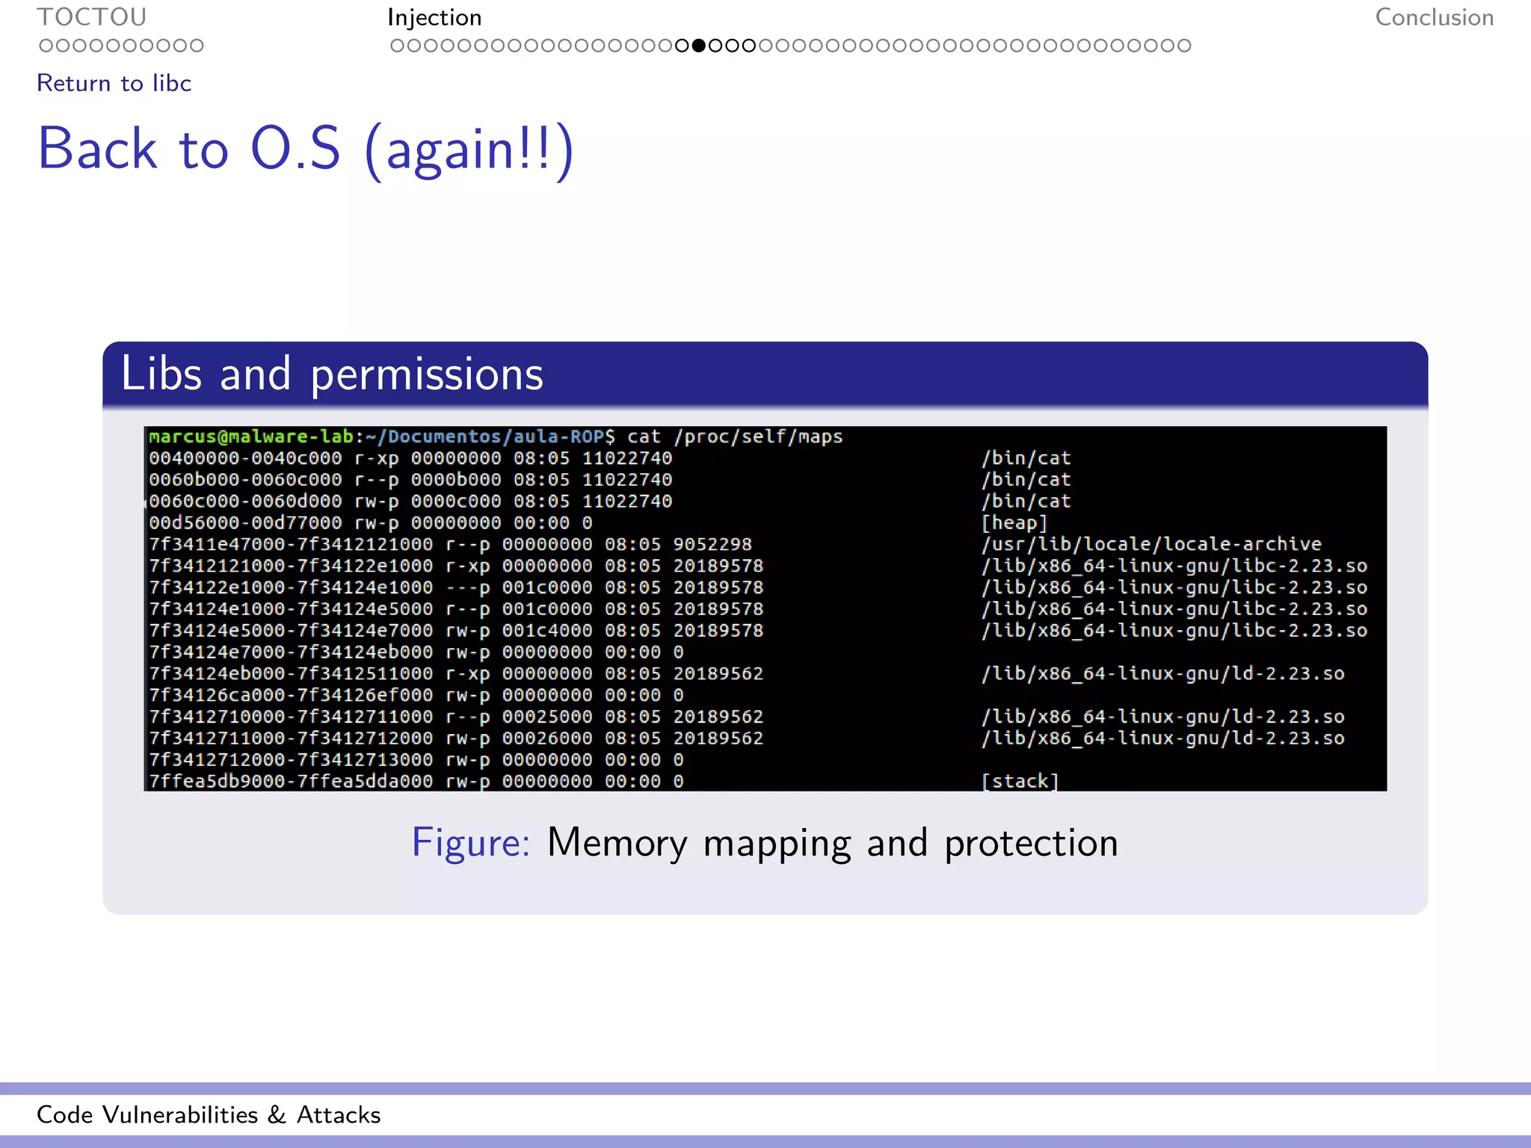
Task: Select the 7f34124e1000 r--p libc row
Action: click(758, 609)
